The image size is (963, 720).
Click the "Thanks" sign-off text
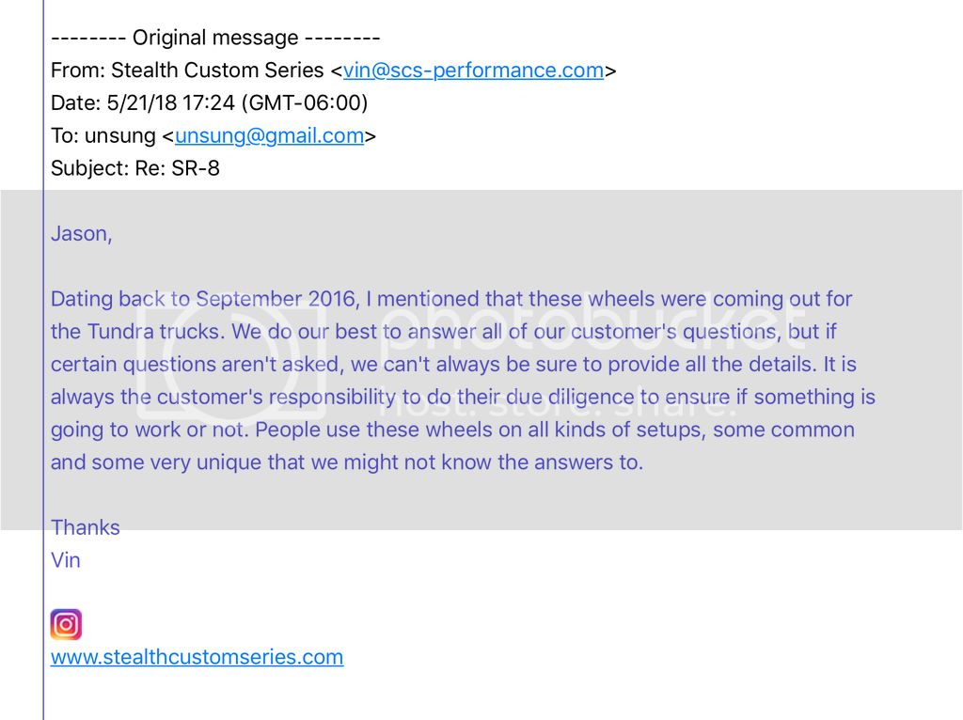coord(86,527)
